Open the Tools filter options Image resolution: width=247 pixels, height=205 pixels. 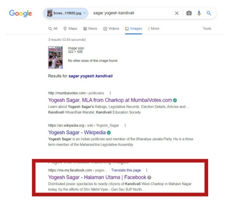pyautogui.click(x=207, y=28)
